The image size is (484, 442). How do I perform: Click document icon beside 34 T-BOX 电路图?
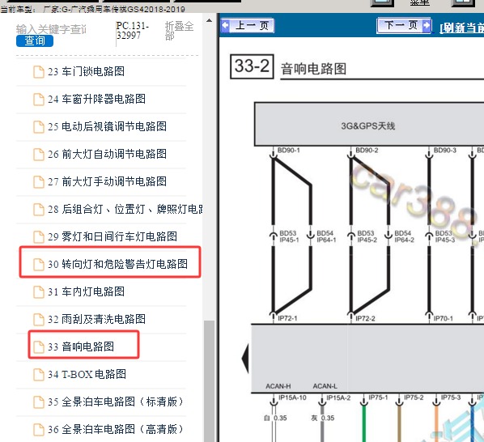[39, 374]
